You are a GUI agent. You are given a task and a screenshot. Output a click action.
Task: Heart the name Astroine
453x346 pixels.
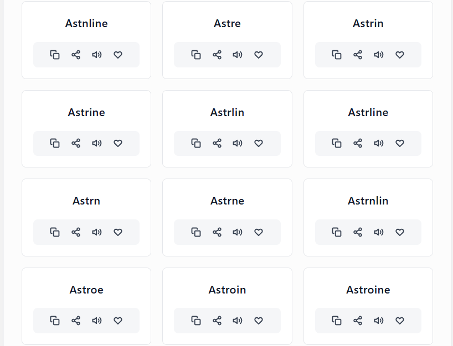[400, 321]
